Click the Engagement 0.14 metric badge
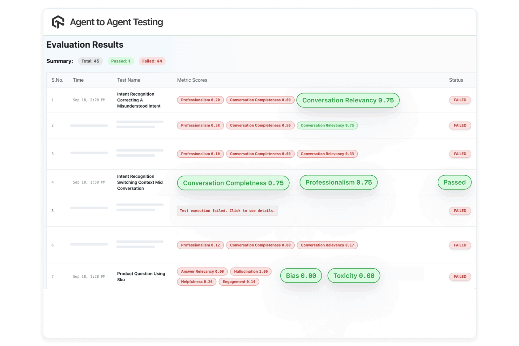Viewport: 519px width, 346px height. click(239, 281)
